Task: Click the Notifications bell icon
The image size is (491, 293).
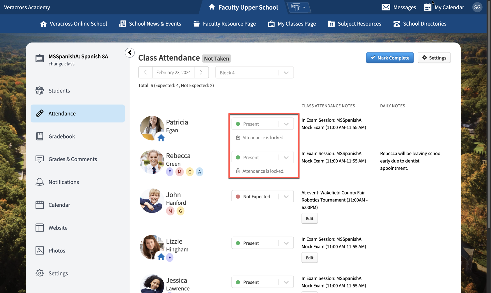Action: [39, 182]
